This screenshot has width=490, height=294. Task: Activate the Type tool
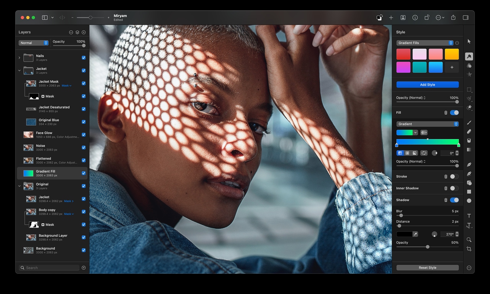[469, 215]
